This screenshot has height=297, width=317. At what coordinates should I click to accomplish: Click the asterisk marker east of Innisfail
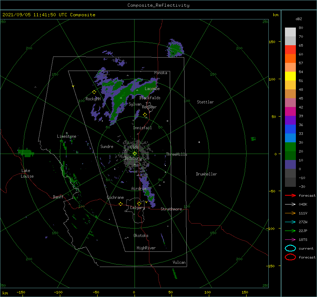[x=167, y=121]
